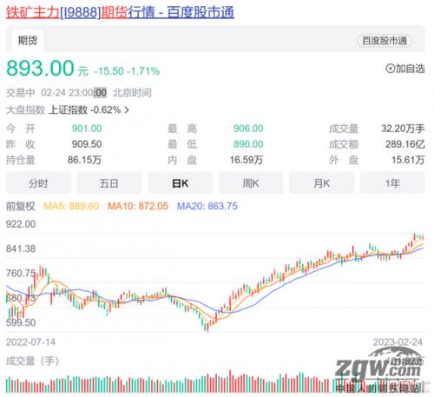This screenshot has width=434, height=397.
Task: Click the volume bar chart
Action: (215, 381)
